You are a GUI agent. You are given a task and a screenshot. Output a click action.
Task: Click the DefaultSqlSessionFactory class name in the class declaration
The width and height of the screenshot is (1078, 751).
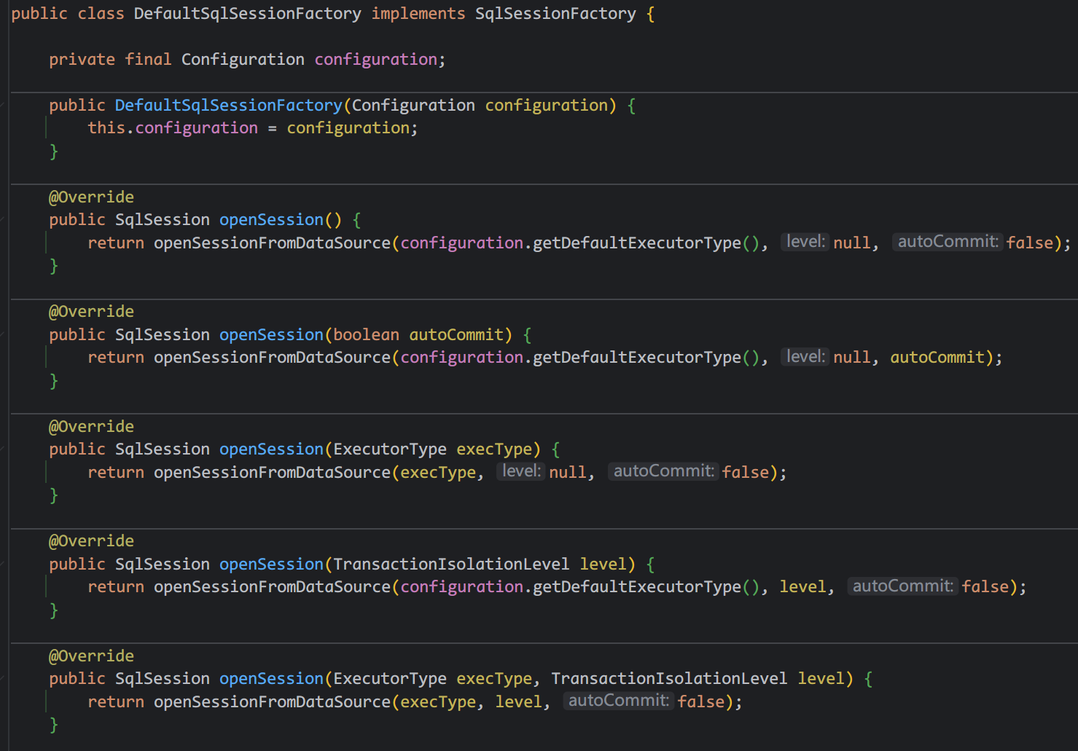[247, 14]
